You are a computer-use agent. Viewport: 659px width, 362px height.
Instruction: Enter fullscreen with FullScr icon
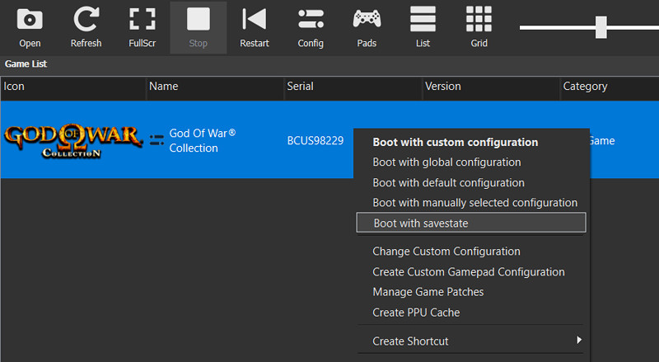142,26
